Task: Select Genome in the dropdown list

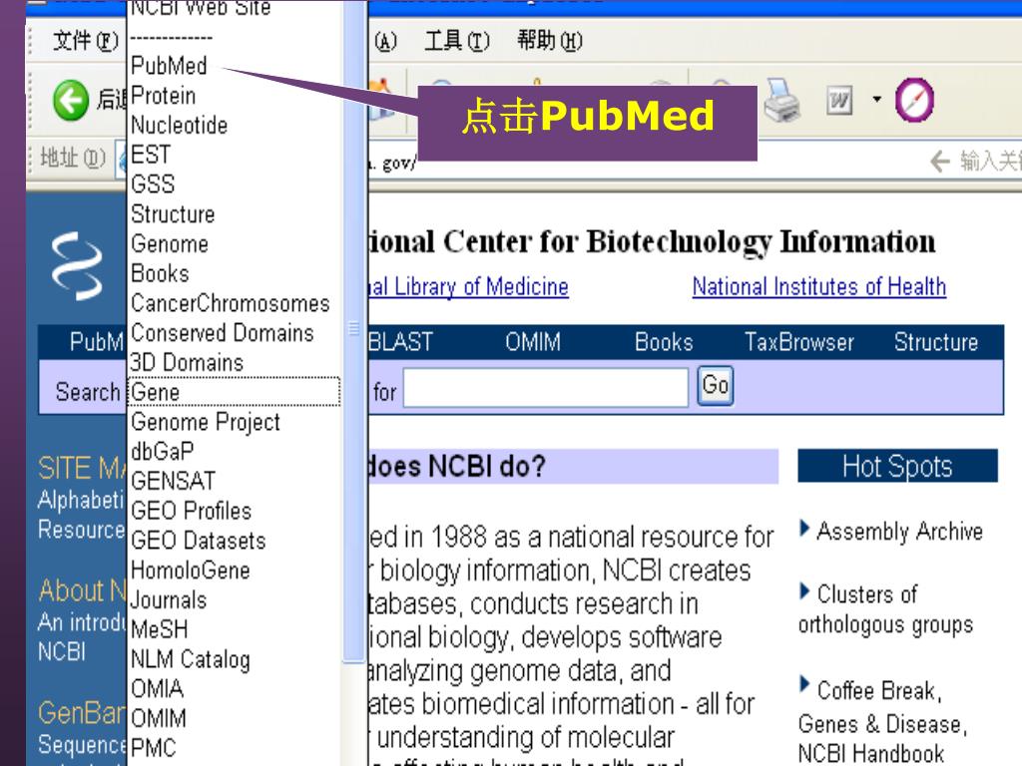Action: (x=170, y=243)
